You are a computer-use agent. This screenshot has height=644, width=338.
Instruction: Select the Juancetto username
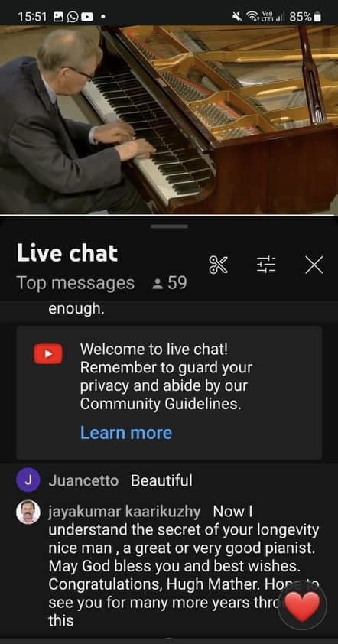(x=84, y=480)
